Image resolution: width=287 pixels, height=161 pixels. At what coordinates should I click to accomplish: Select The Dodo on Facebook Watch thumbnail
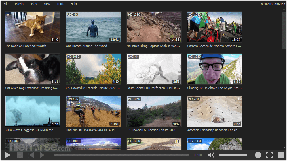click(x=33, y=27)
